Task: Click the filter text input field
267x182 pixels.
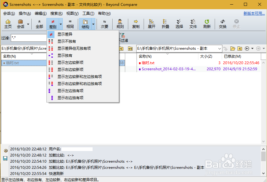Action: pyautogui.click(x=29, y=38)
